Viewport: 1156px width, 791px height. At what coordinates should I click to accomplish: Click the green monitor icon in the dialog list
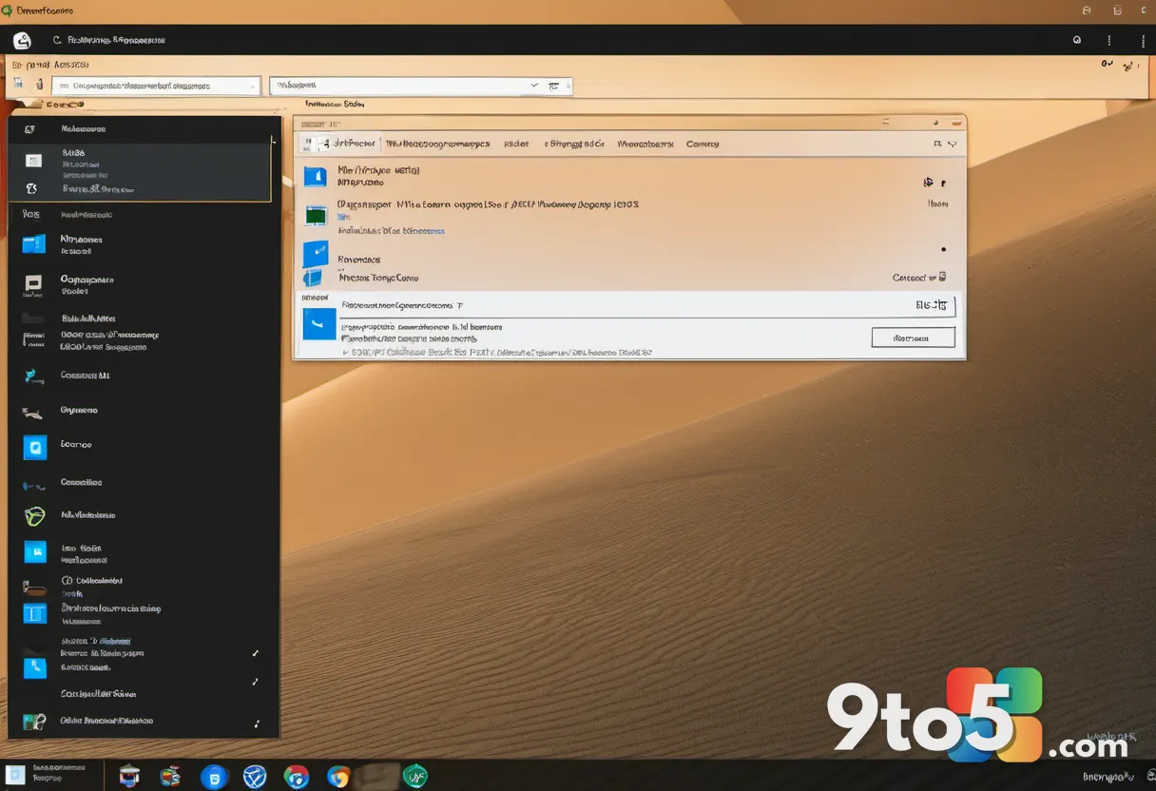coord(316,216)
